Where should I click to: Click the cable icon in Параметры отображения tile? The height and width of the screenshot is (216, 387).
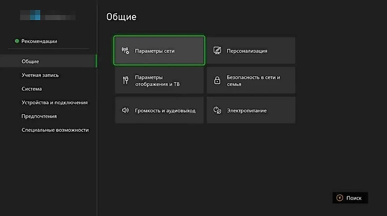point(126,80)
